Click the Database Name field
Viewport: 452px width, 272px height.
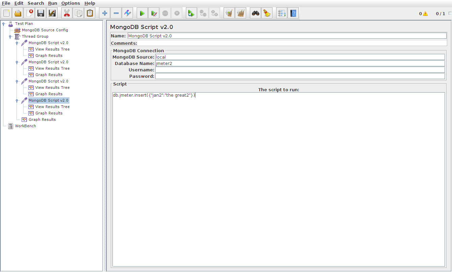coord(300,63)
